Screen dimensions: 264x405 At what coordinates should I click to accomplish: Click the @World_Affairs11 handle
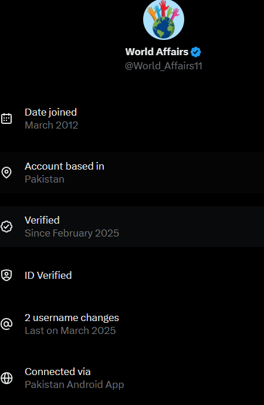[164, 66]
